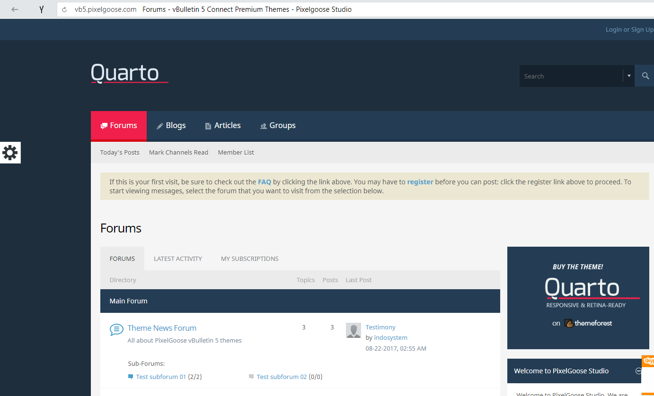Click the last poster's avatar thumbnail
The width and height of the screenshot is (654, 396).
(354, 330)
